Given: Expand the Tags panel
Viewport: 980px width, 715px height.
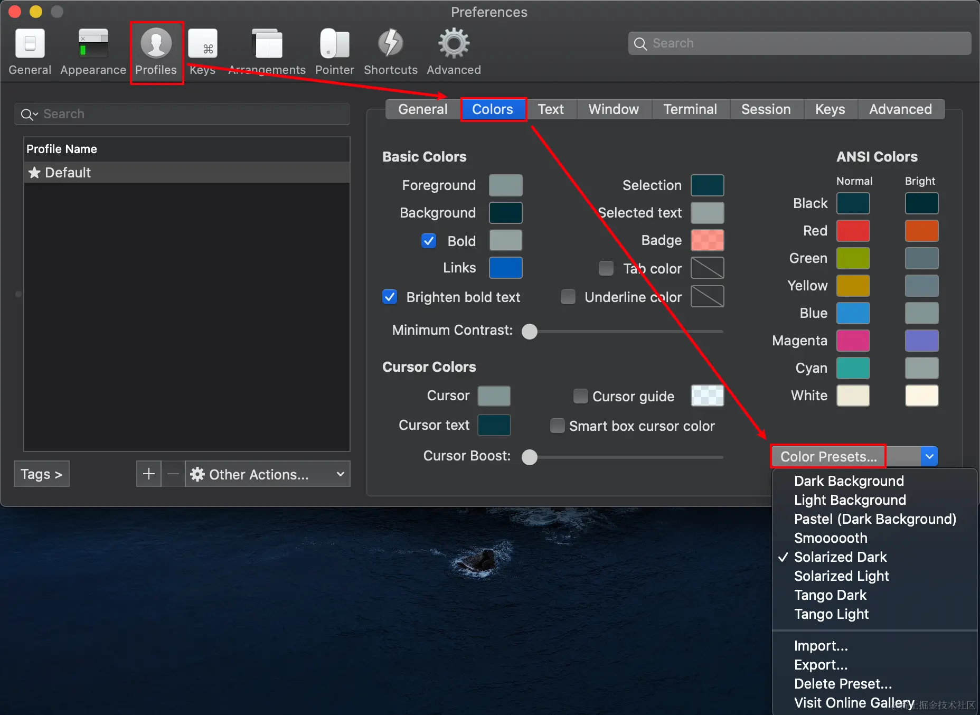Looking at the screenshot, I should coord(42,474).
